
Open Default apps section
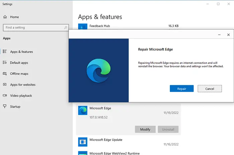coord(19,63)
